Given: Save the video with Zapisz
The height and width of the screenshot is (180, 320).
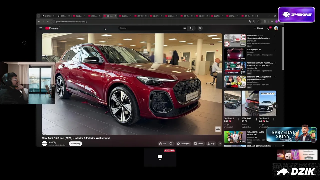Looking at the screenshot, I should [x=199, y=143].
